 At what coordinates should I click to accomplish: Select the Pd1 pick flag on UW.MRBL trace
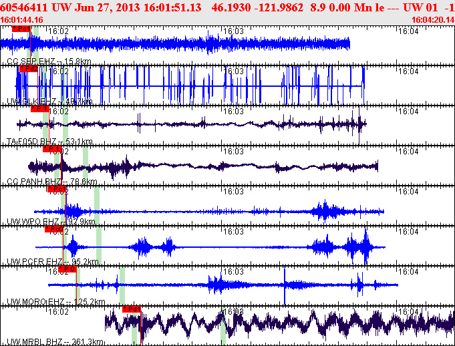point(132,309)
